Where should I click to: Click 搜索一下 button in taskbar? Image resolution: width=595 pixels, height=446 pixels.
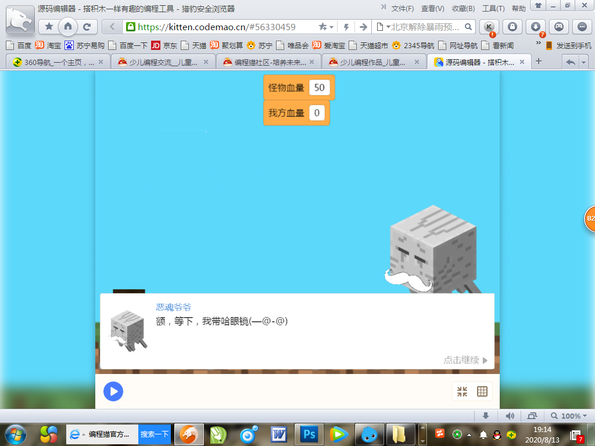[155, 434]
